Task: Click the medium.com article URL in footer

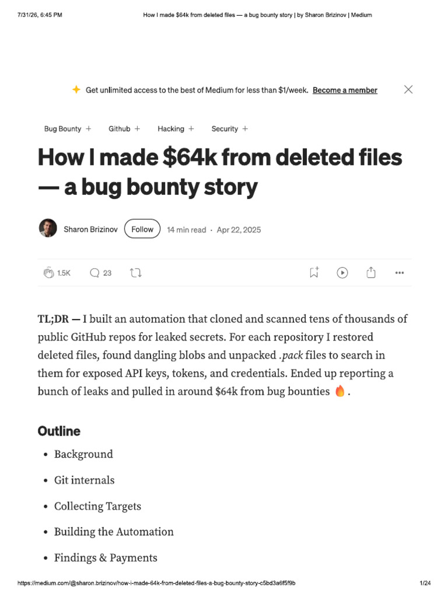Action: (156, 583)
